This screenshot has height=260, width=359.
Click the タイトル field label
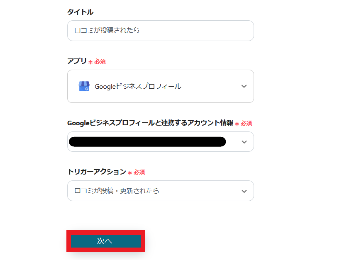coord(80,12)
